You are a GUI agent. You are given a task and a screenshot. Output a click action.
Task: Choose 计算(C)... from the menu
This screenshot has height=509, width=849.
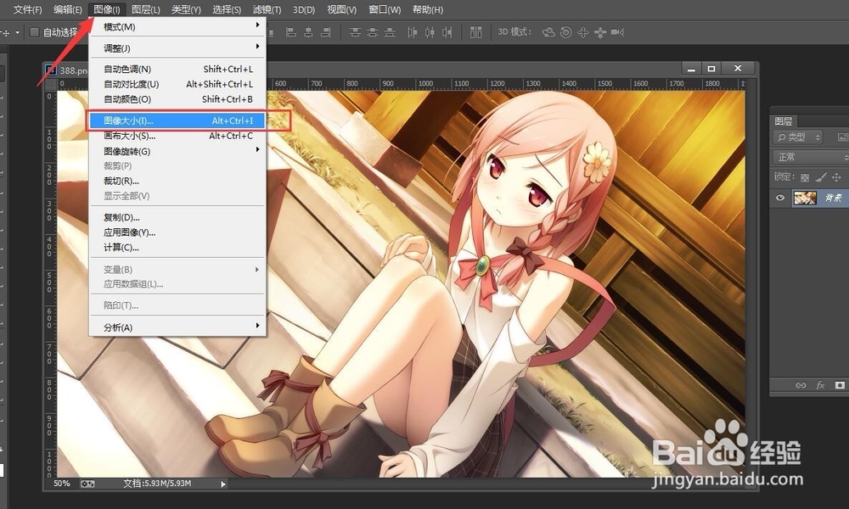(177, 247)
